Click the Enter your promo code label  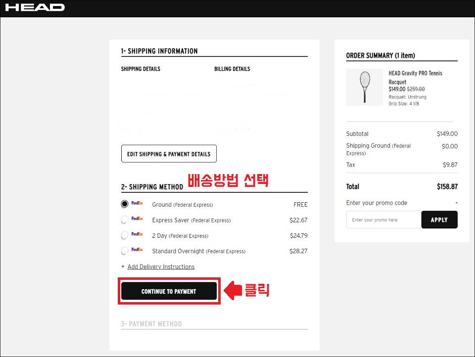coord(377,203)
